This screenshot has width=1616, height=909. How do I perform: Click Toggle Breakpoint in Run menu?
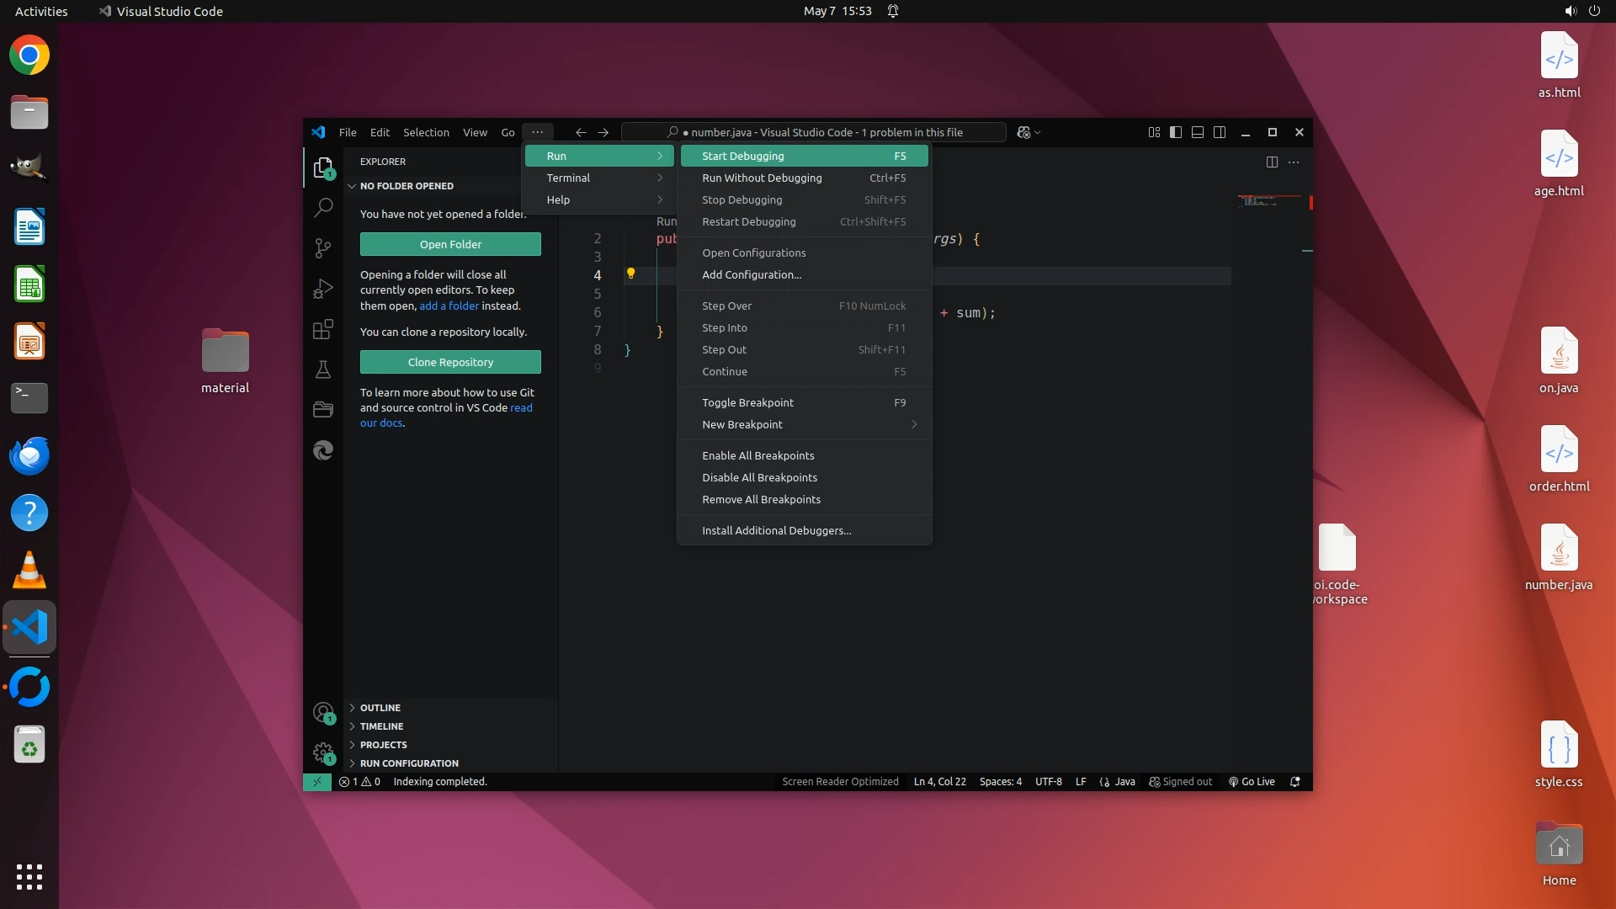(x=747, y=402)
